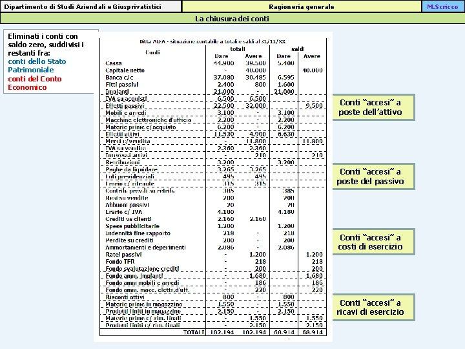Image resolution: width=465 pixels, height=349 pixels.
Task: Select the "Materie prime c/acquisto" row label
Action: point(141,127)
